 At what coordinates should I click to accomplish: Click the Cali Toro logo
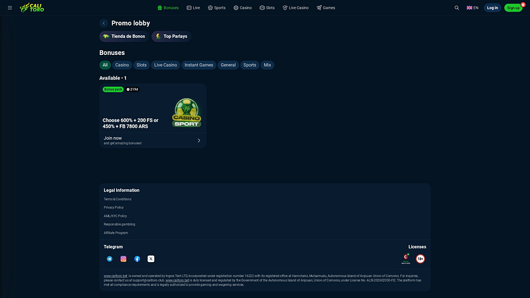32,7
